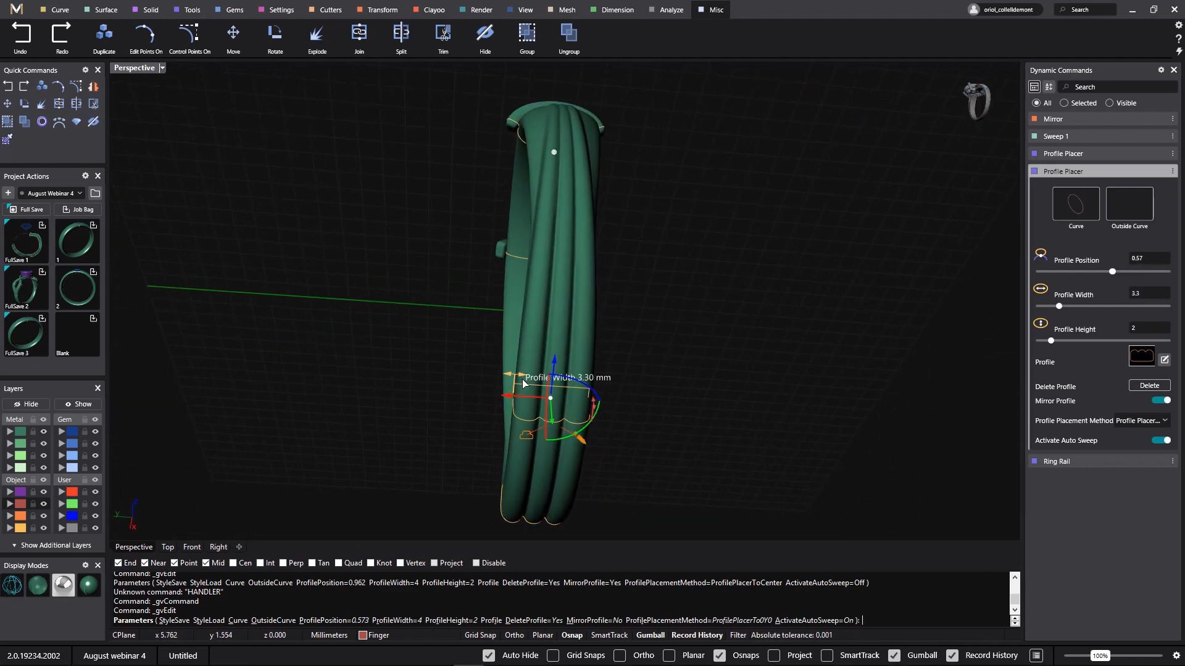Click the Delete profile button
Viewport: 1185px width, 666px height.
pyautogui.click(x=1149, y=385)
